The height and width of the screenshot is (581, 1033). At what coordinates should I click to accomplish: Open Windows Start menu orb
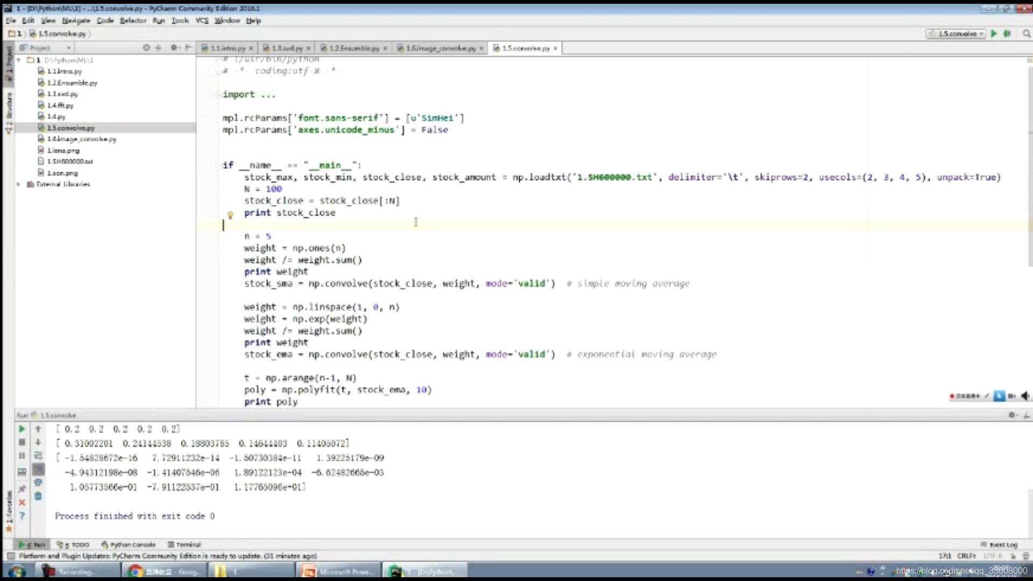click(x=17, y=571)
